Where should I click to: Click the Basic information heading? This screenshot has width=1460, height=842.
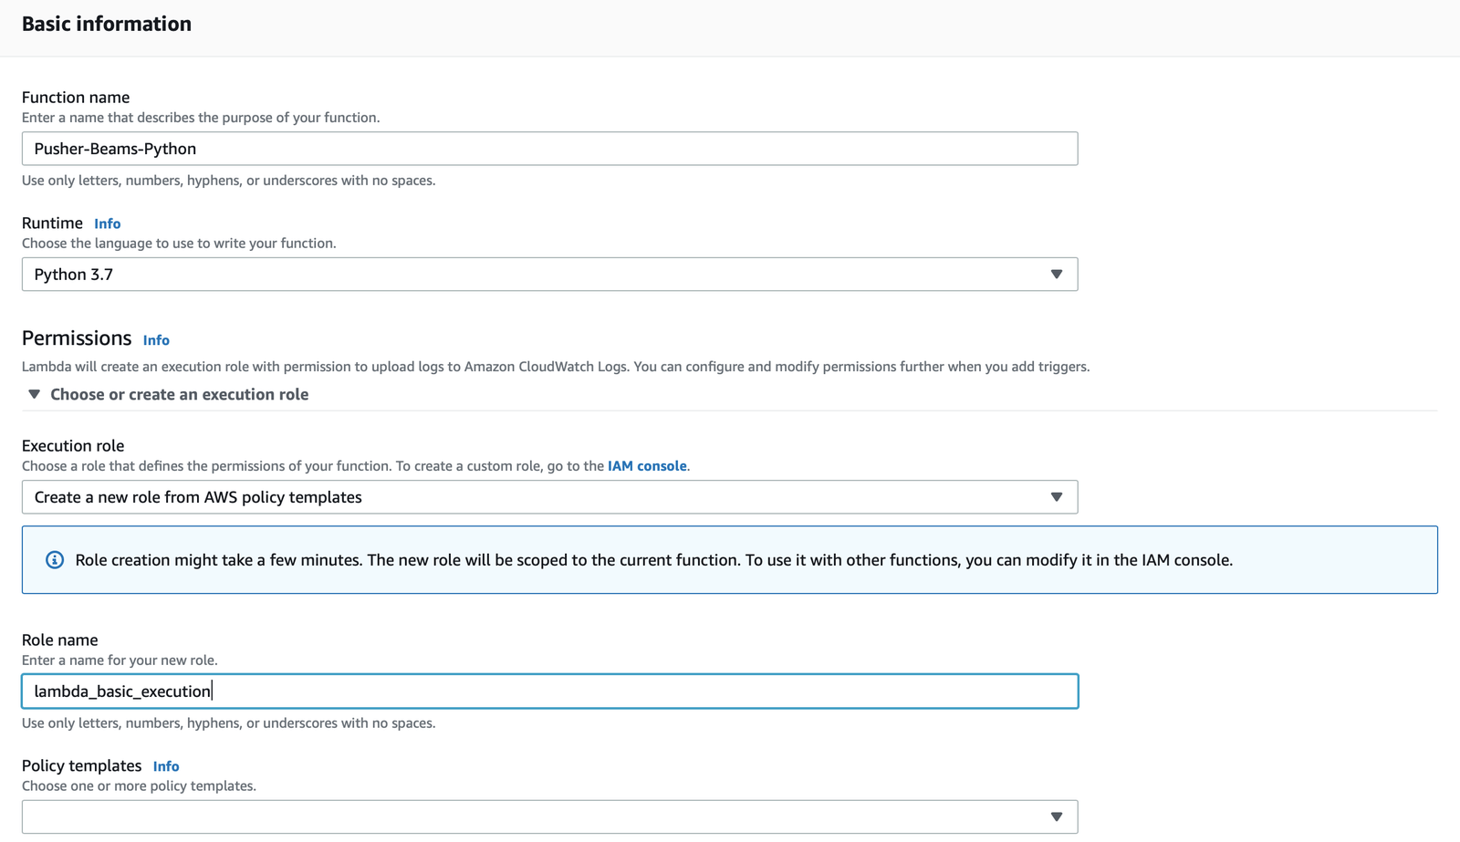coord(107,24)
